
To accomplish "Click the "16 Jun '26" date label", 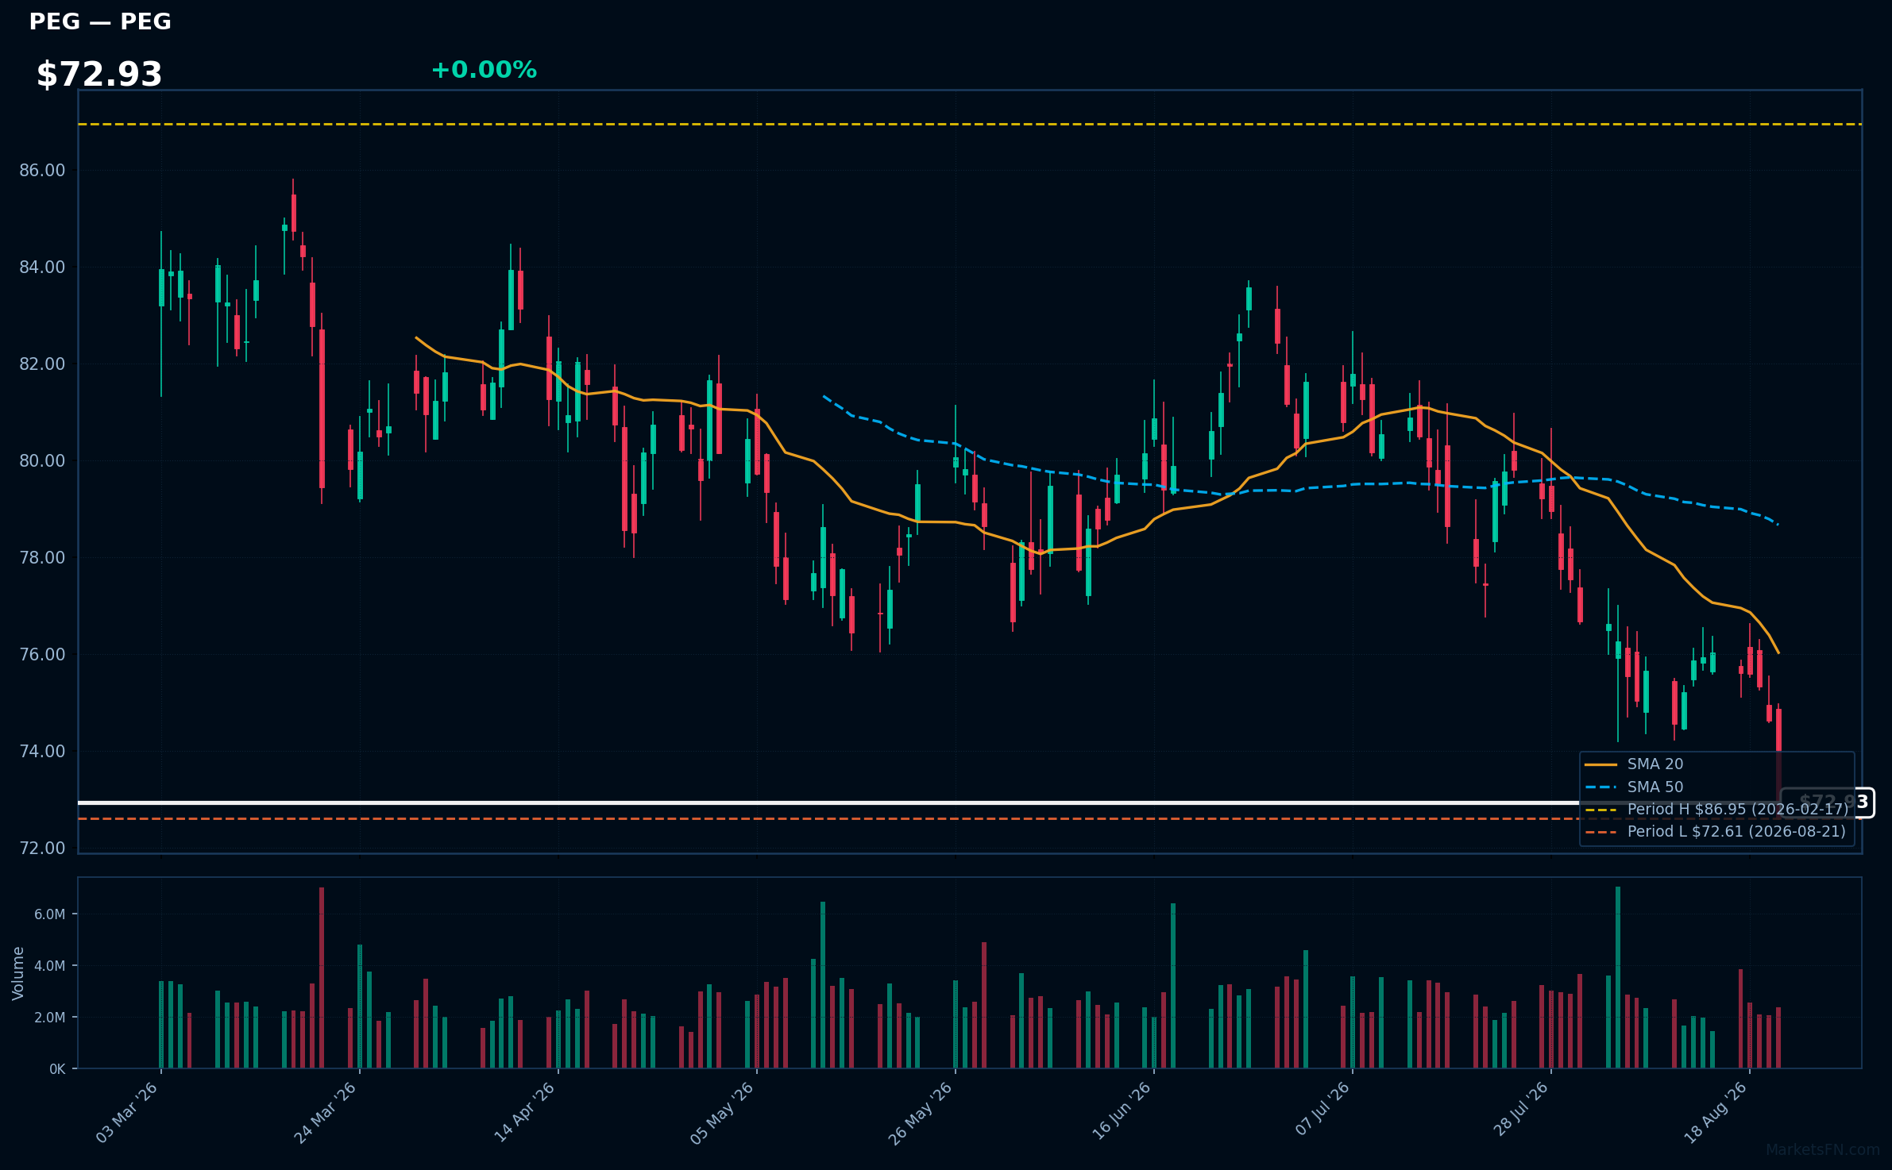I will click(1121, 1113).
